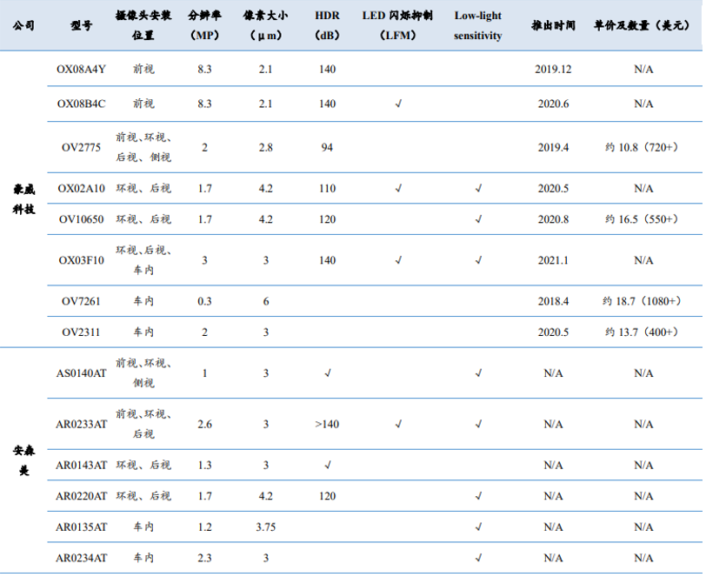
Task: Select the 推出时间 column header
Action: [x=553, y=26]
